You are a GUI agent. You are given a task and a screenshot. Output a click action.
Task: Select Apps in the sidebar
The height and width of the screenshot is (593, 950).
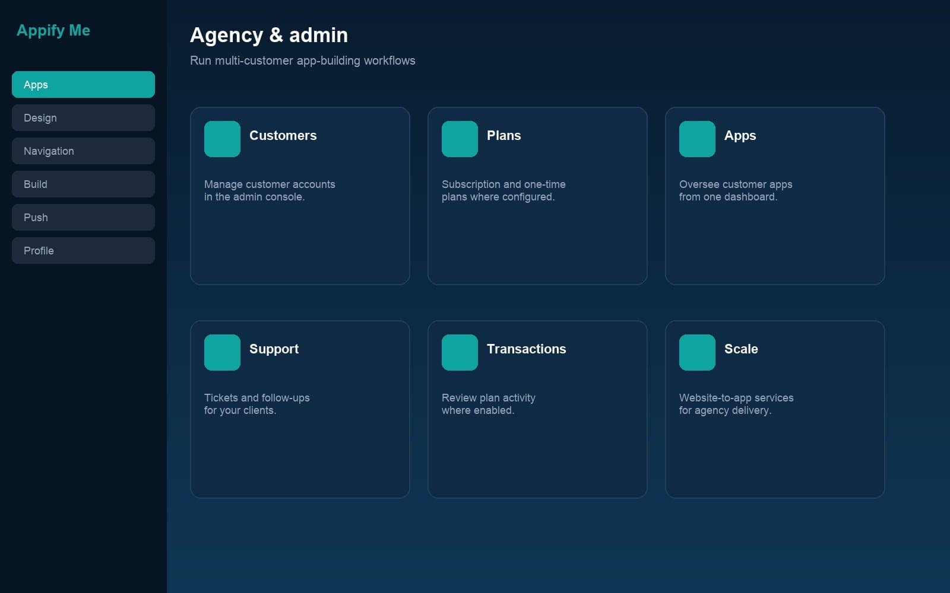(83, 84)
